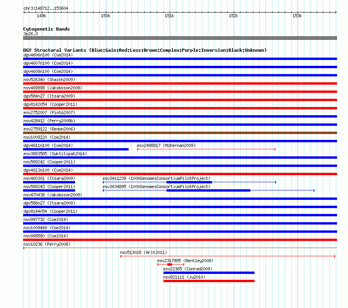Image resolution: width=348 pixels, height=308 pixels.
Task: Select nsv526340 (Shaikh2009) loss variant
Action: coord(49,80)
